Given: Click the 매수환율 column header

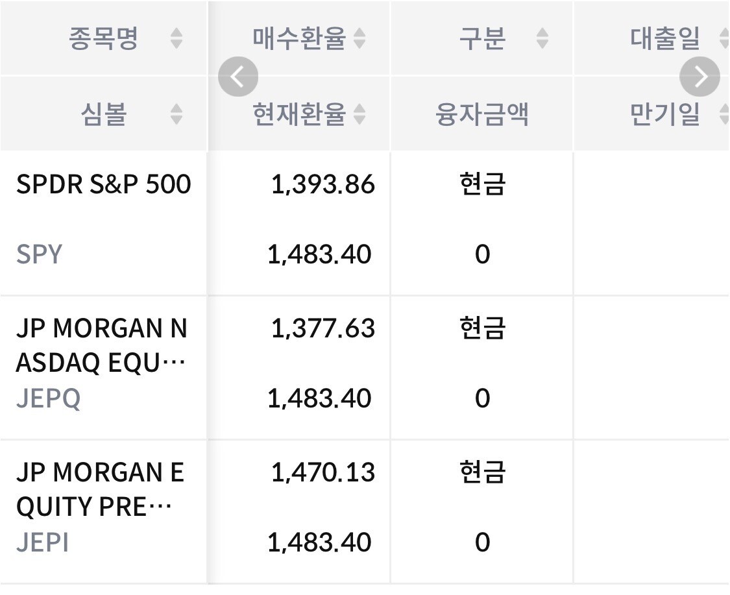Looking at the screenshot, I should (299, 39).
